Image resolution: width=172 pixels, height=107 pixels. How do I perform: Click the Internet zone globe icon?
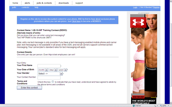point(134,106)
